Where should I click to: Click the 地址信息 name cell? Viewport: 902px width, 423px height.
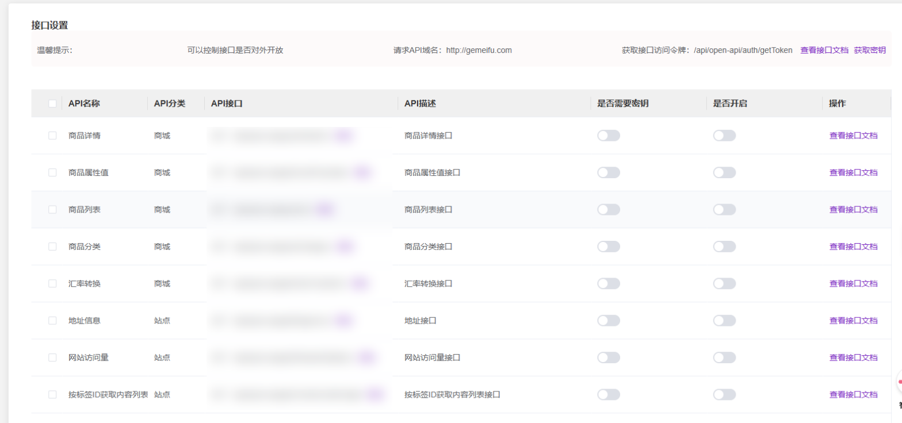point(85,320)
